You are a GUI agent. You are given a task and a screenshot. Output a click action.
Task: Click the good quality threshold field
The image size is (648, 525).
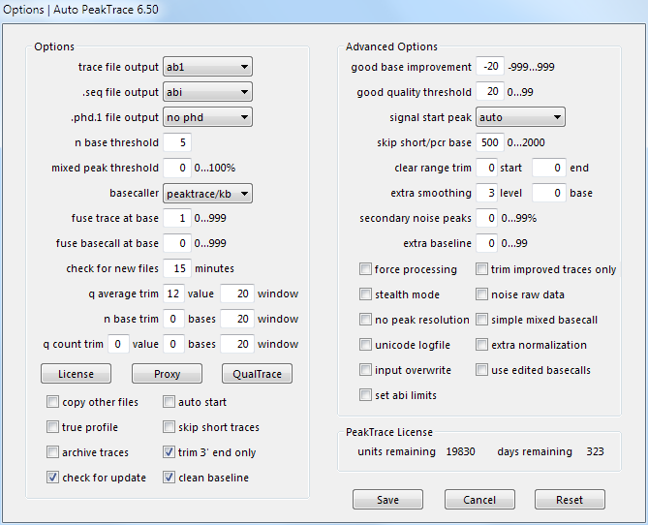[x=490, y=91]
